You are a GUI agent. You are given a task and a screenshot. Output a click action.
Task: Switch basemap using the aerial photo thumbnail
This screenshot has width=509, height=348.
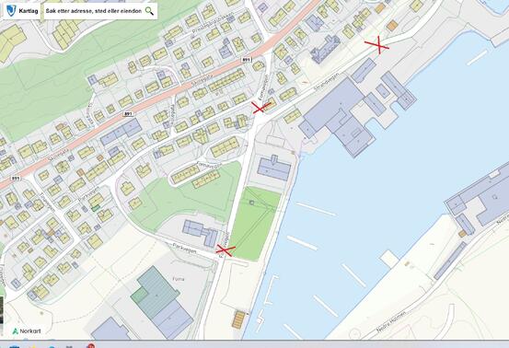(x=1, y=310)
